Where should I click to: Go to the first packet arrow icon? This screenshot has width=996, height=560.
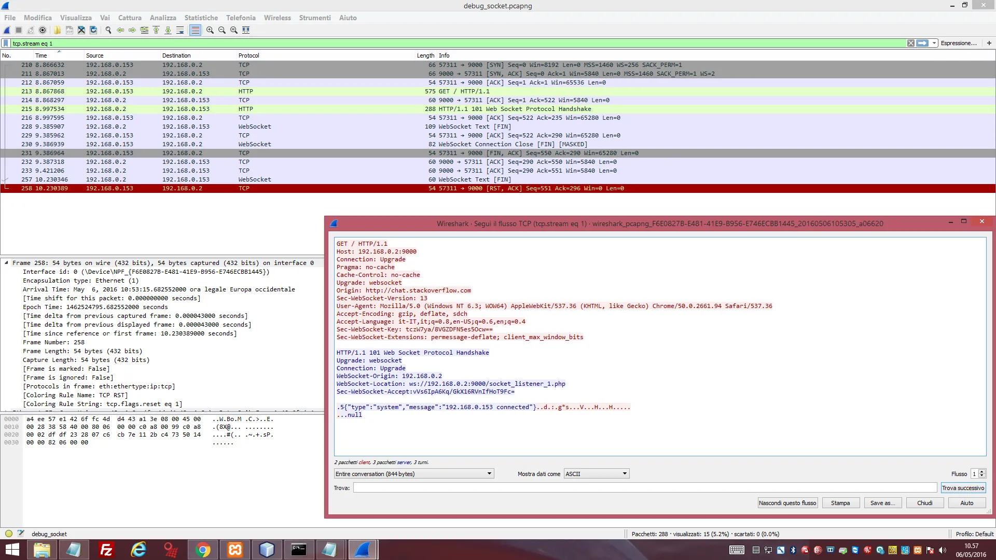click(x=156, y=30)
